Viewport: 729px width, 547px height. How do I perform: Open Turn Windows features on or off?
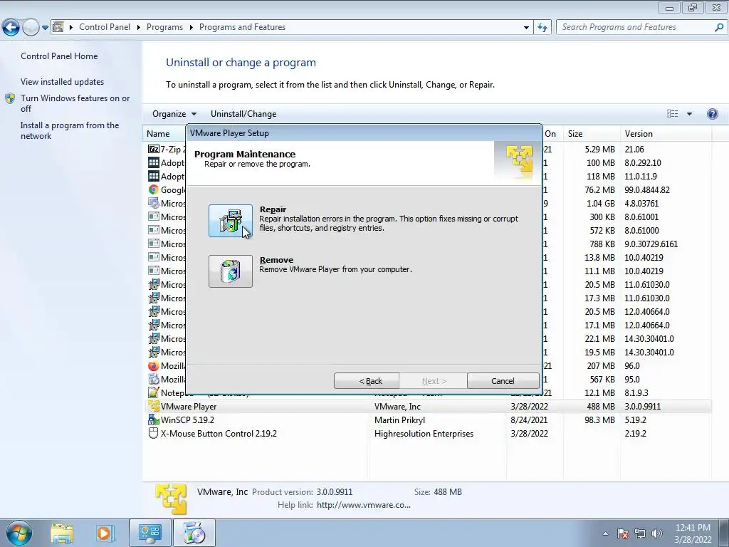tap(75, 103)
